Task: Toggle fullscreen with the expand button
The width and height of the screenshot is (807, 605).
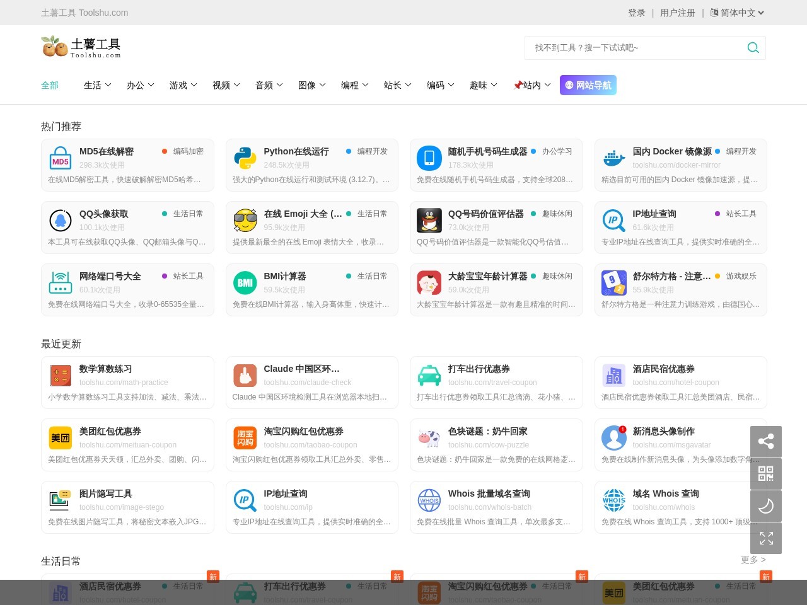Action: [766, 538]
